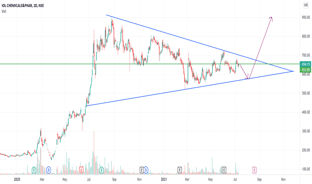Click the 500.00 price axis label

click(306, 93)
